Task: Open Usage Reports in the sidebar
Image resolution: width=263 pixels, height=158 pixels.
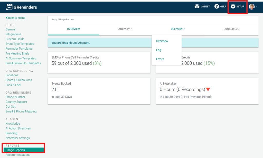Action: click(x=15, y=150)
